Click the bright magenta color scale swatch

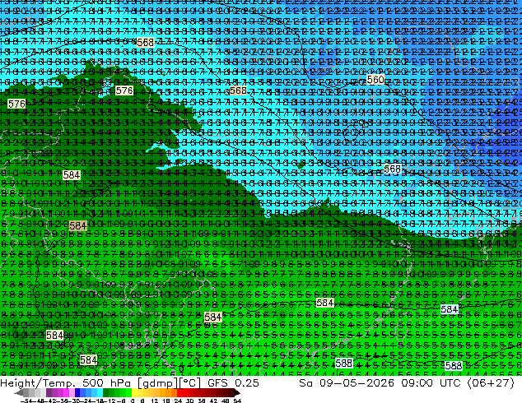(66, 393)
